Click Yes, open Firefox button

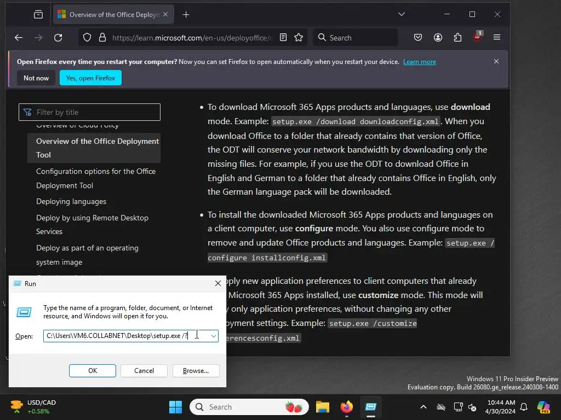(90, 78)
